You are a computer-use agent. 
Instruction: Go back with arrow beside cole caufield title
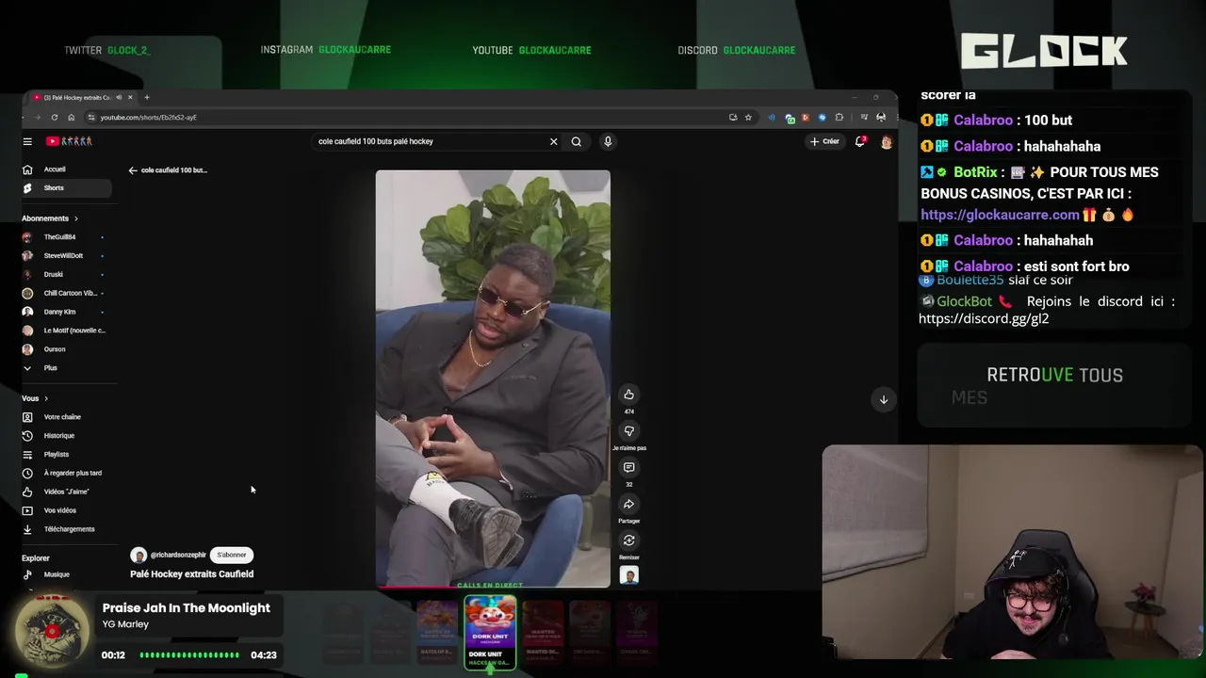[x=133, y=170]
